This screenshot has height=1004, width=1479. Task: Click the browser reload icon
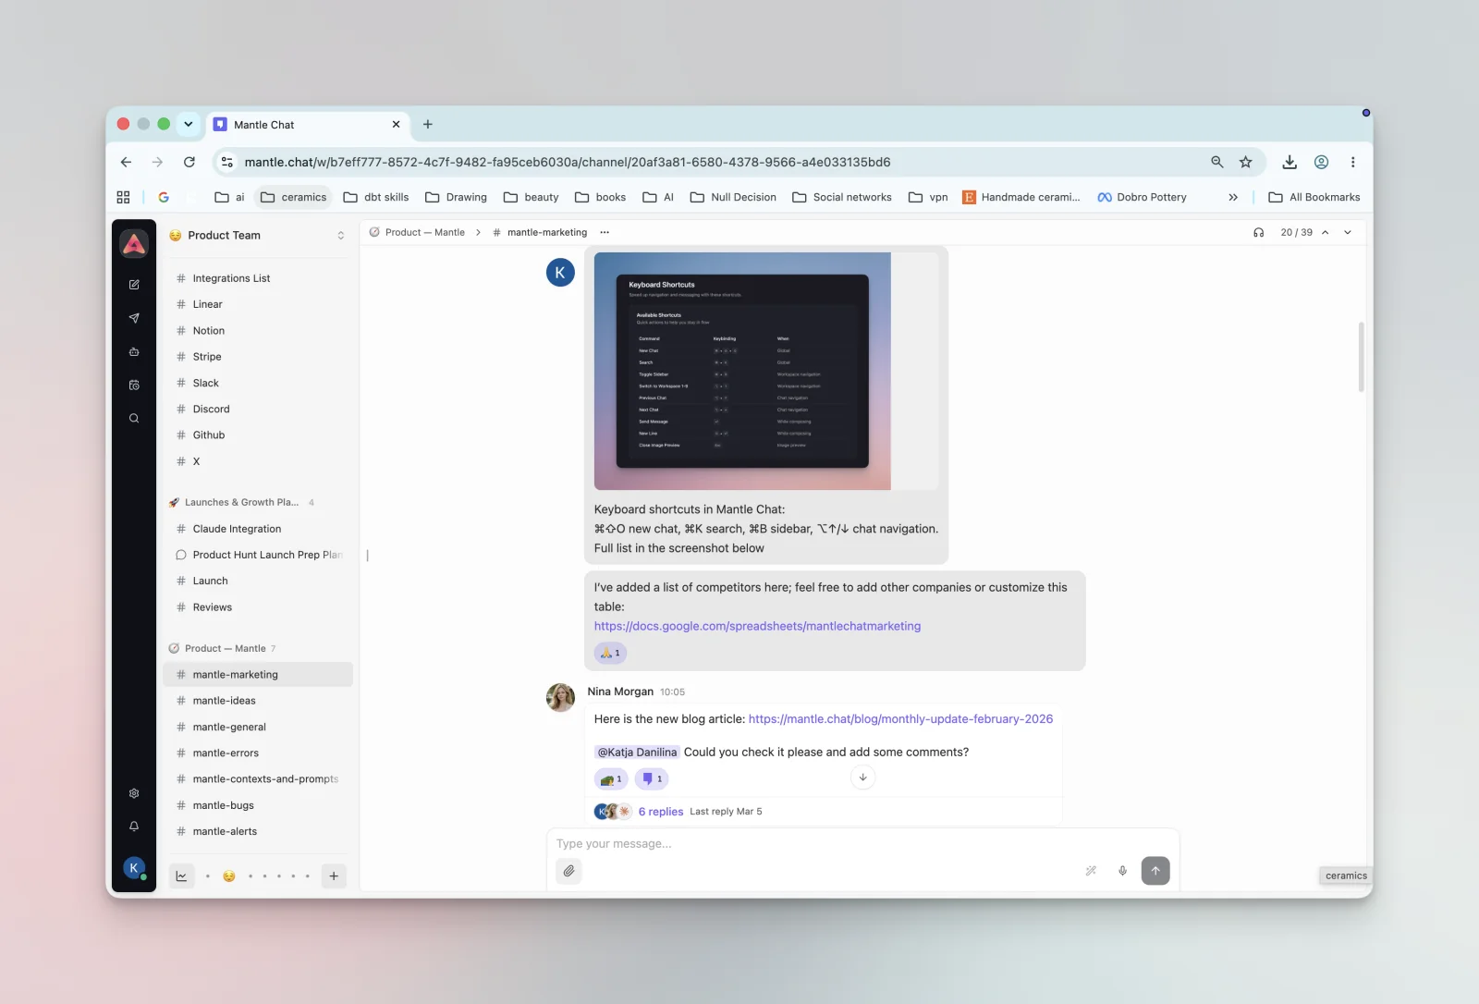(x=189, y=162)
